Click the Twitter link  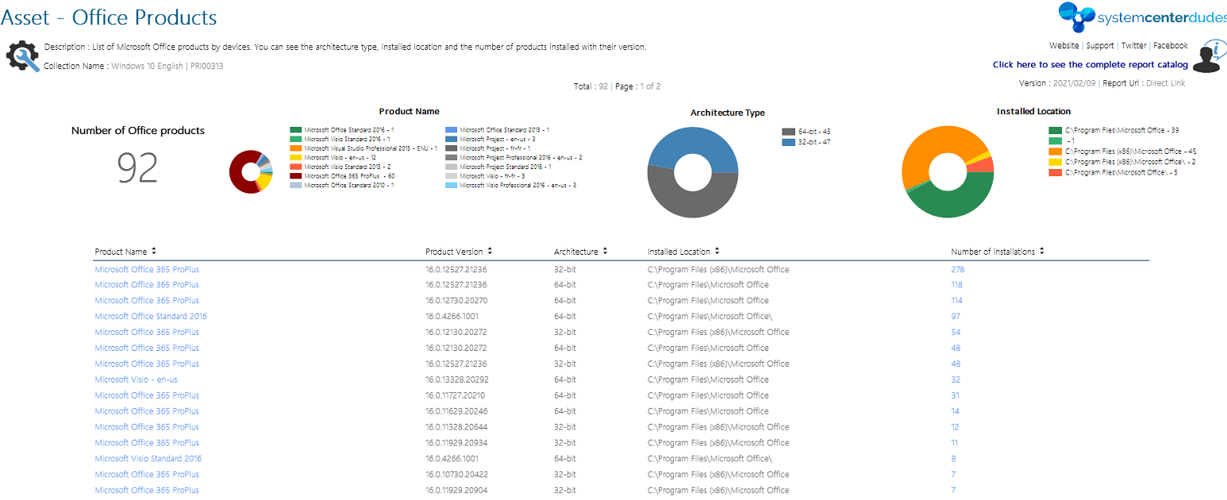click(1134, 45)
